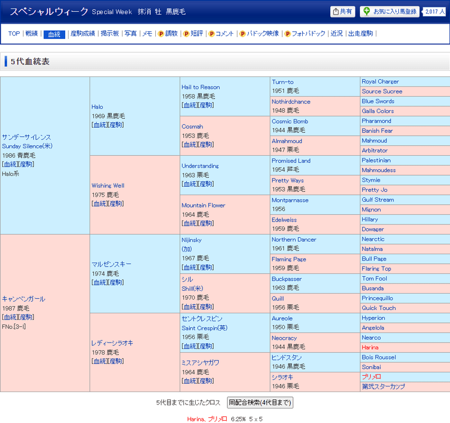
Task: Click the share (共有) icon button
Action: click(343, 12)
